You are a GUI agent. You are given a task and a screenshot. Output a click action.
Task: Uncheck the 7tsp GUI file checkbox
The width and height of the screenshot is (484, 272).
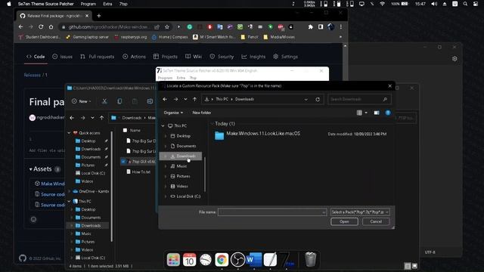point(124,162)
